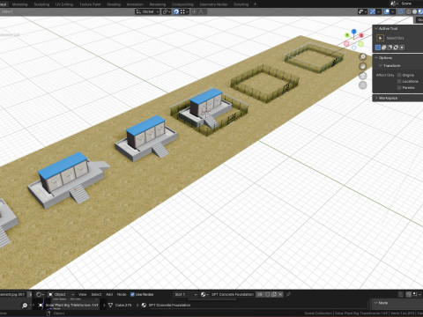Open the Compositing workspace tab

(x=182, y=4)
